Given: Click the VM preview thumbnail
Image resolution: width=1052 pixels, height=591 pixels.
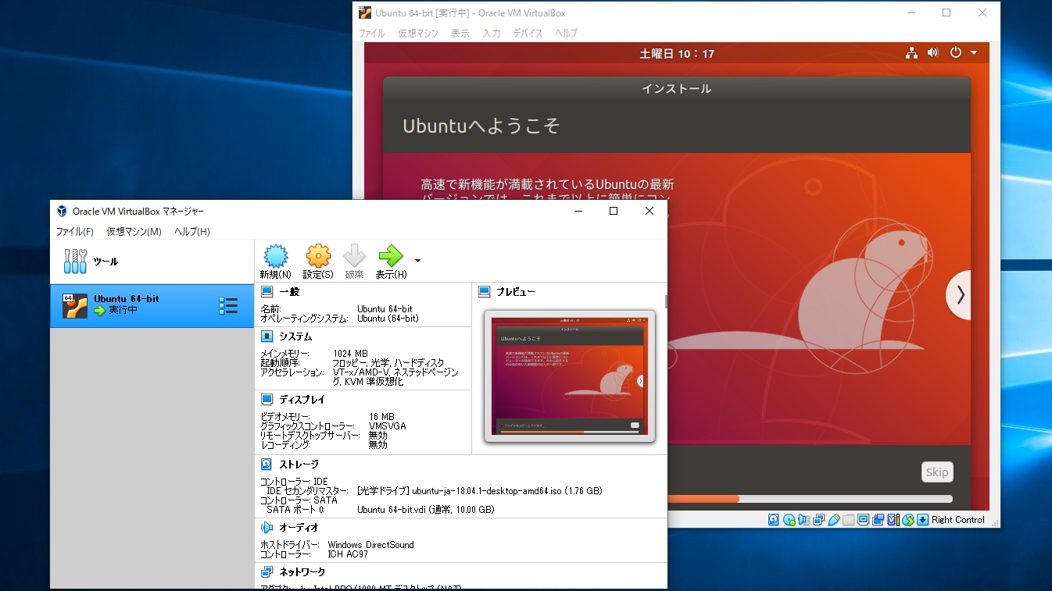Looking at the screenshot, I should [570, 376].
